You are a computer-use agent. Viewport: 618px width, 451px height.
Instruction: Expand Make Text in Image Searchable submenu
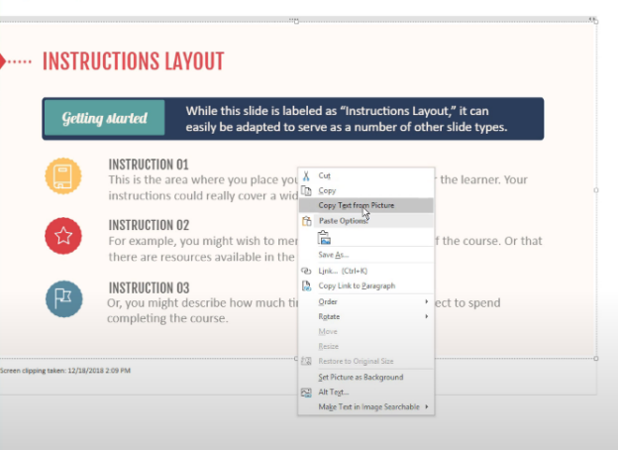[x=427, y=406]
